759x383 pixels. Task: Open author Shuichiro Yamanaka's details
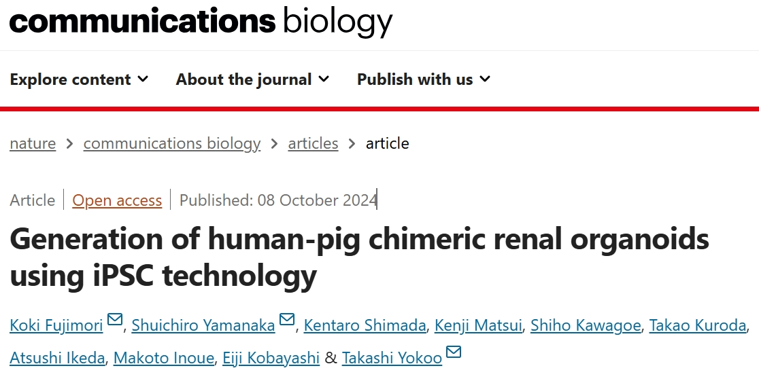click(203, 325)
